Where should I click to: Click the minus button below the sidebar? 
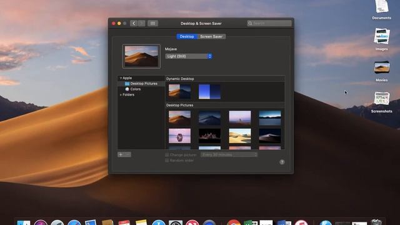pos(127,154)
